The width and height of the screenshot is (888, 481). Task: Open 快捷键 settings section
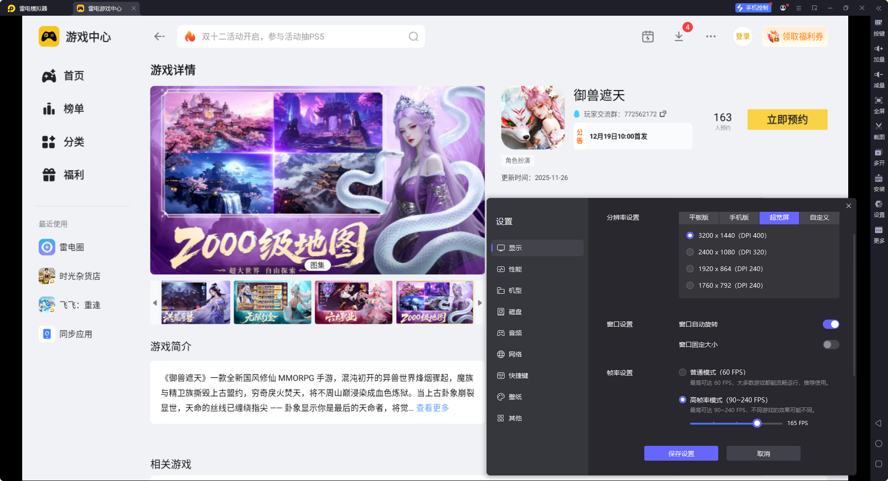tap(537, 376)
